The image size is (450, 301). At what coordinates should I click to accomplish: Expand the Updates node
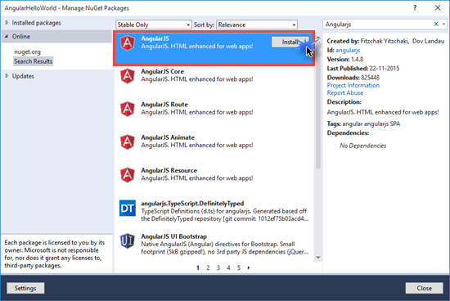7,76
